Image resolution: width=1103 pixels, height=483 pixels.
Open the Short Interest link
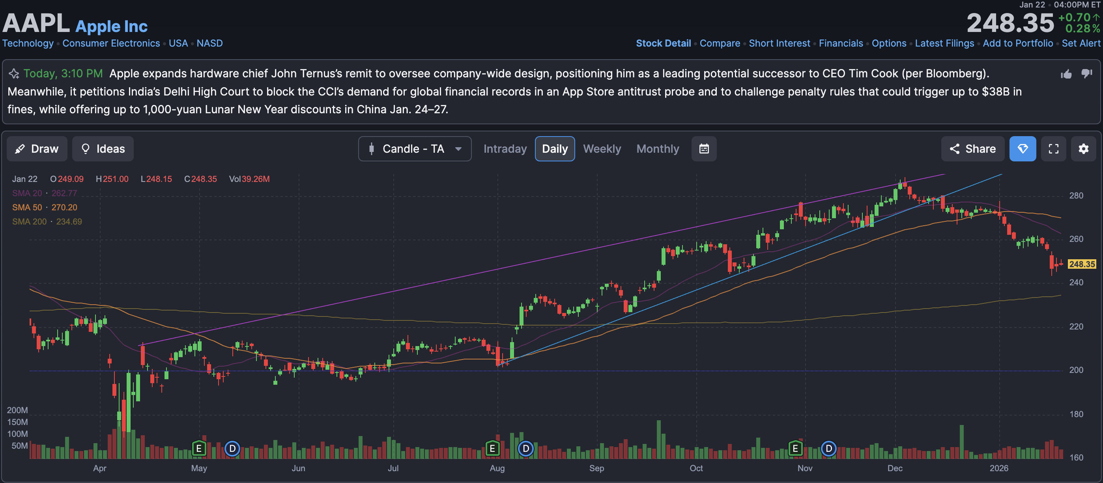click(779, 43)
